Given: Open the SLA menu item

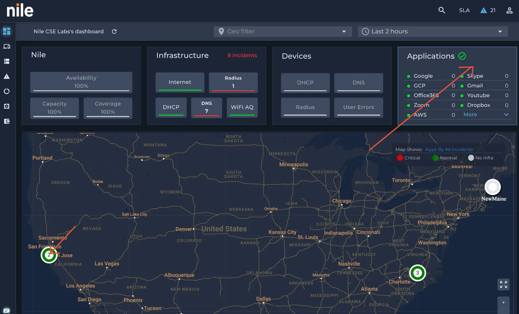Looking at the screenshot, I should coord(464,10).
